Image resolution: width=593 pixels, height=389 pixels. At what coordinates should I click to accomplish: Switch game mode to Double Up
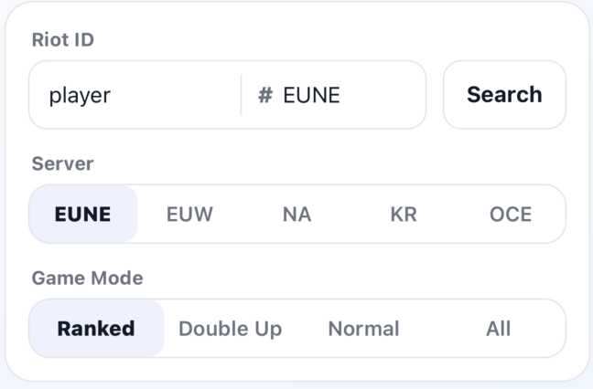click(x=230, y=329)
